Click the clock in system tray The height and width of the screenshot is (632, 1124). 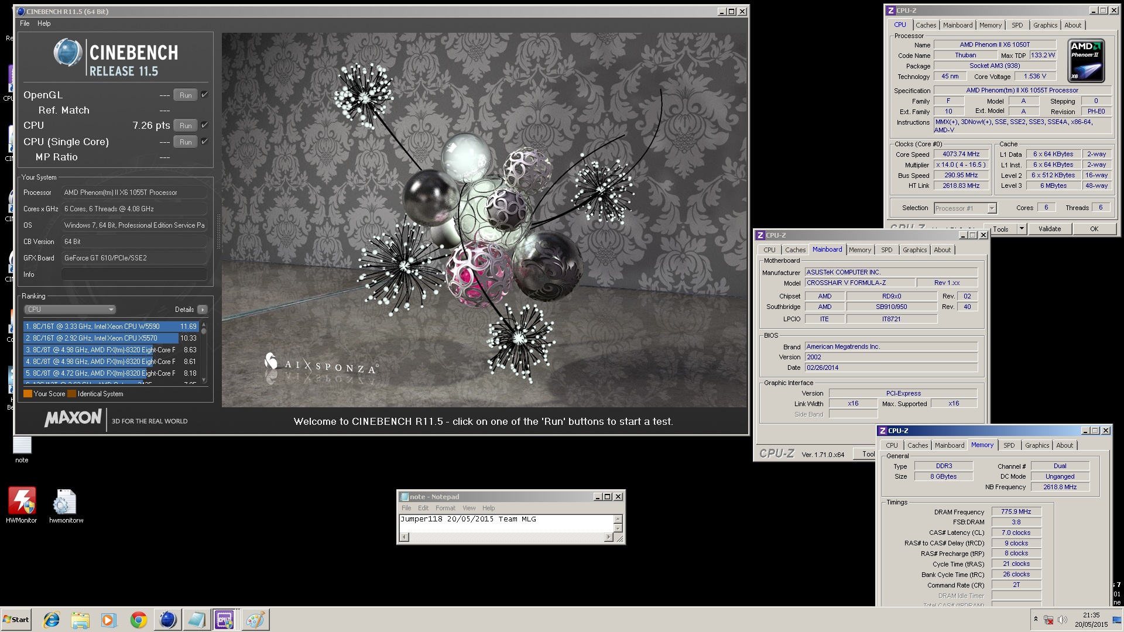(x=1091, y=620)
